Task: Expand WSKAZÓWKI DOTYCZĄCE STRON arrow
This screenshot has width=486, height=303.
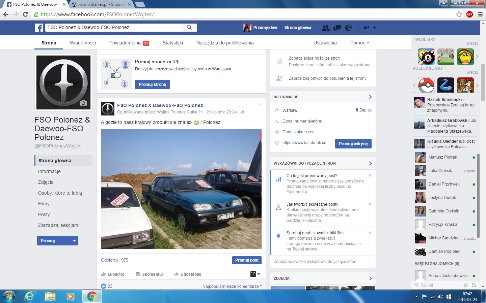Action: click(370, 163)
